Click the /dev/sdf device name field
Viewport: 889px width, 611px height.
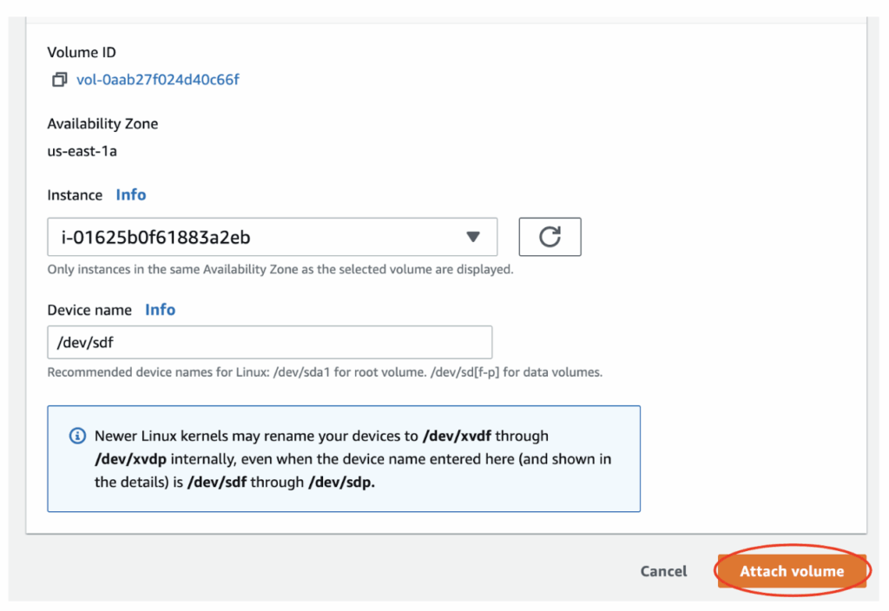click(269, 343)
